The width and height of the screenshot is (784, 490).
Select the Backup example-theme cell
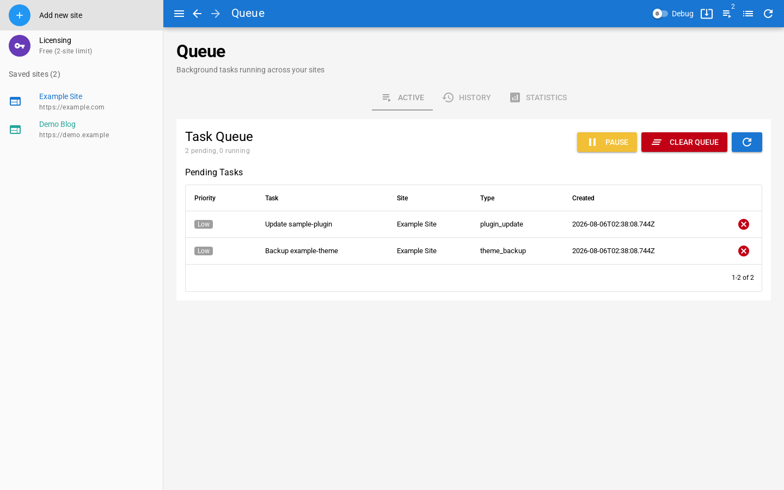pyautogui.click(x=302, y=251)
